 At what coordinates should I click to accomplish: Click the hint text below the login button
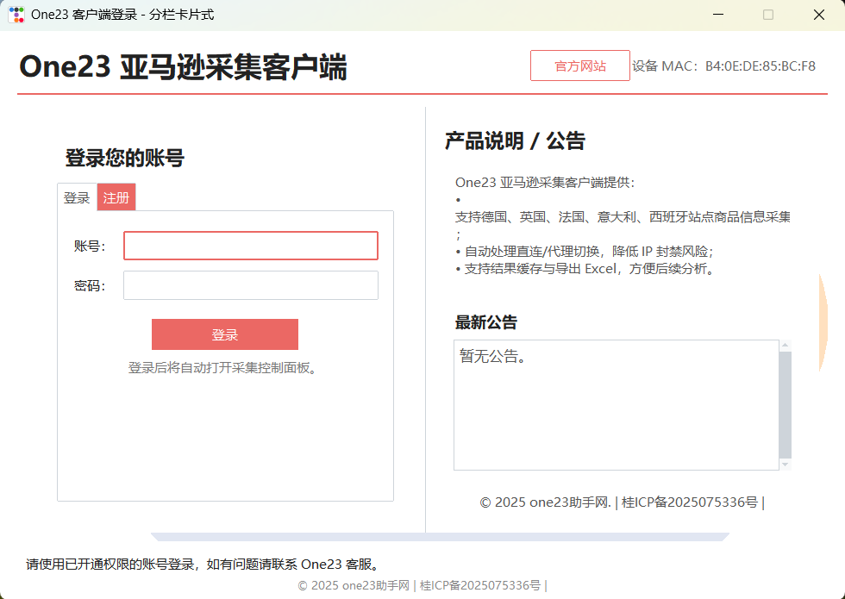click(x=224, y=366)
